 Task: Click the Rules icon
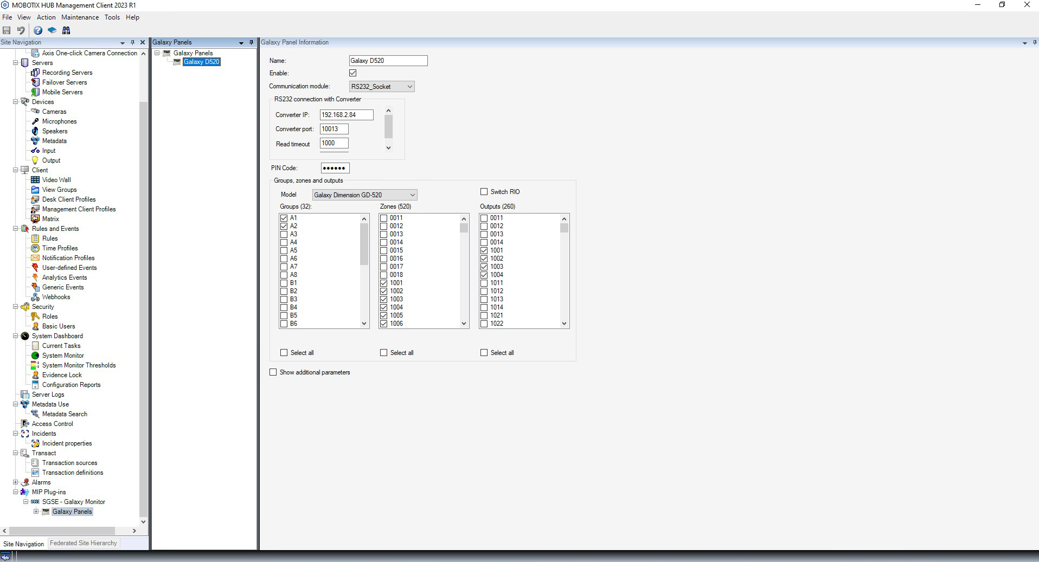click(x=35, y=238)
